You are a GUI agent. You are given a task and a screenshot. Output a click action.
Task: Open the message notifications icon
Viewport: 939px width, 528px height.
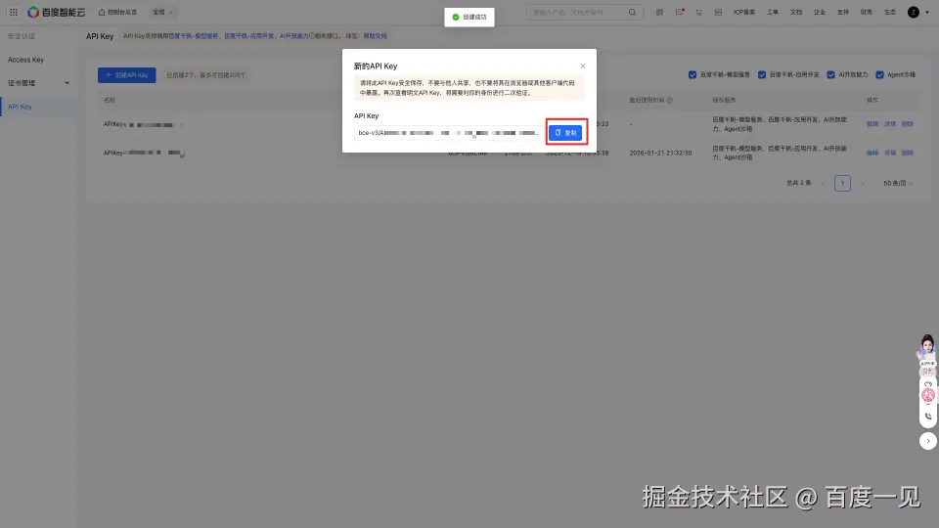click(679, 12)
